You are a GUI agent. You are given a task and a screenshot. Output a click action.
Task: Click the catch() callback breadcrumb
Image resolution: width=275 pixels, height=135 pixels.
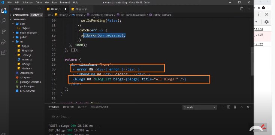(x=162, y=15)
